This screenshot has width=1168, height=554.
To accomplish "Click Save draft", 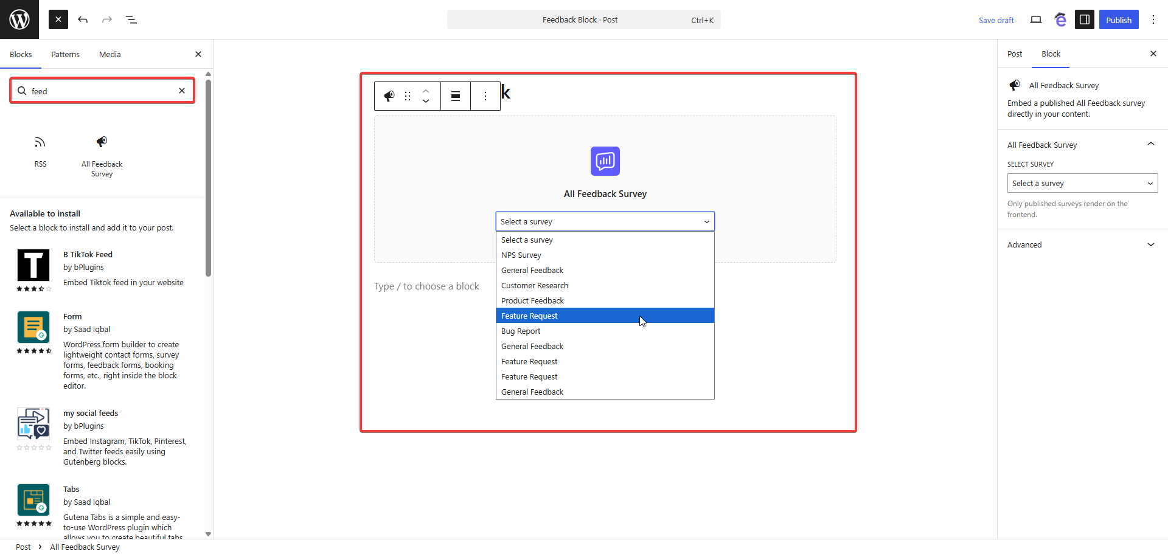I will click(x=996, y=20).
